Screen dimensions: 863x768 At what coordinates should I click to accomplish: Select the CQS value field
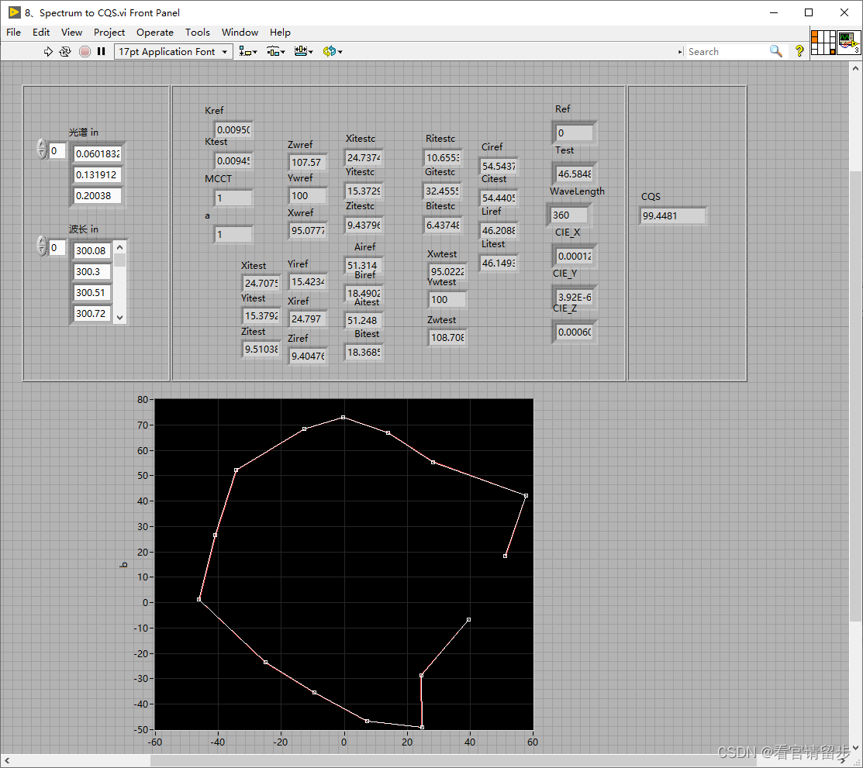point(671,216)
